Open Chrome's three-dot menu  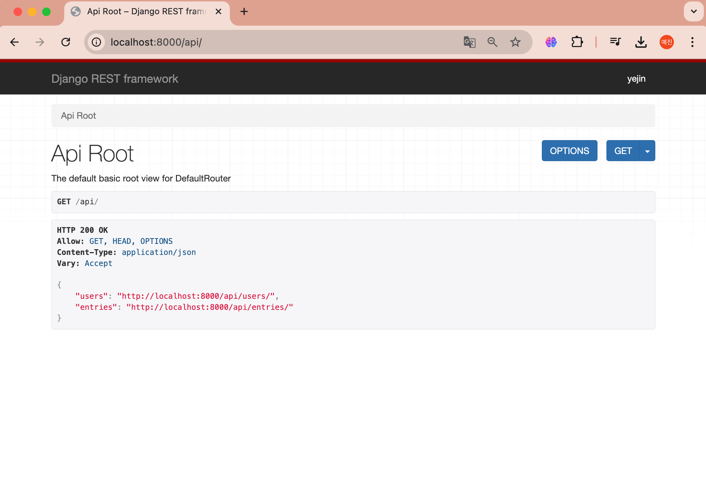click(x=692, y=42)
